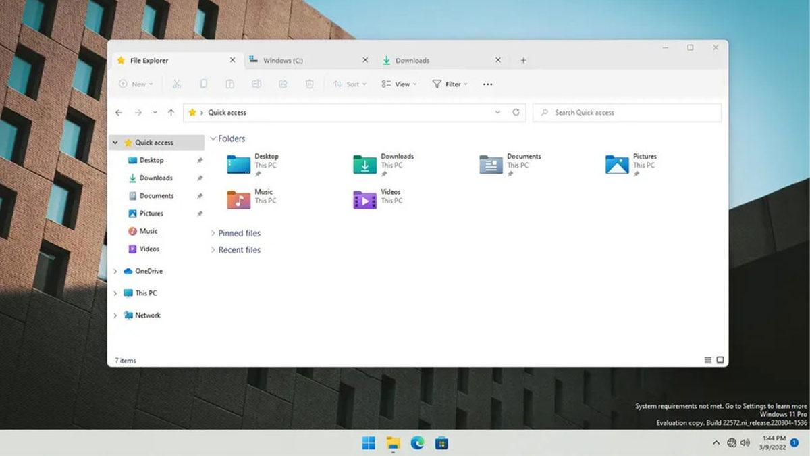Open the See more ellipsis icon
This screenshot has height=456, width=810.
pyautogui.click(x=487, y=84)
